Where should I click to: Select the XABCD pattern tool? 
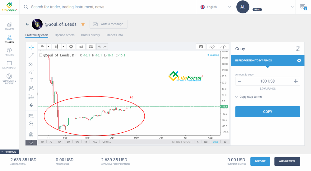pyautogui.click(x=31, y=88)
